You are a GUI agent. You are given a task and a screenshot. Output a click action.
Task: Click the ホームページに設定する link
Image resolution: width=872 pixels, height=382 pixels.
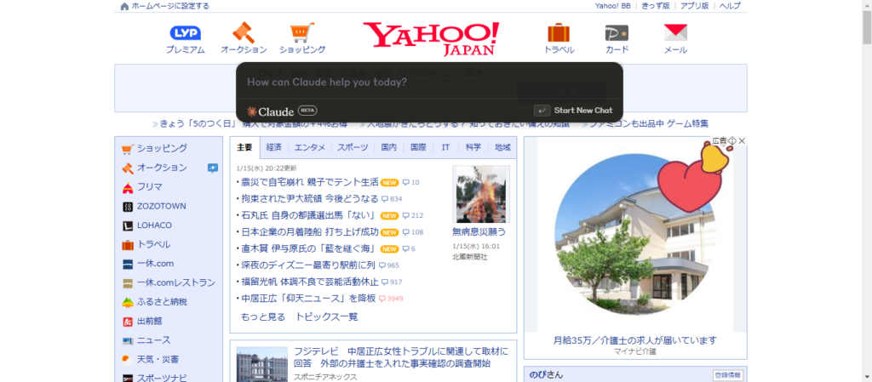point(170,6)
